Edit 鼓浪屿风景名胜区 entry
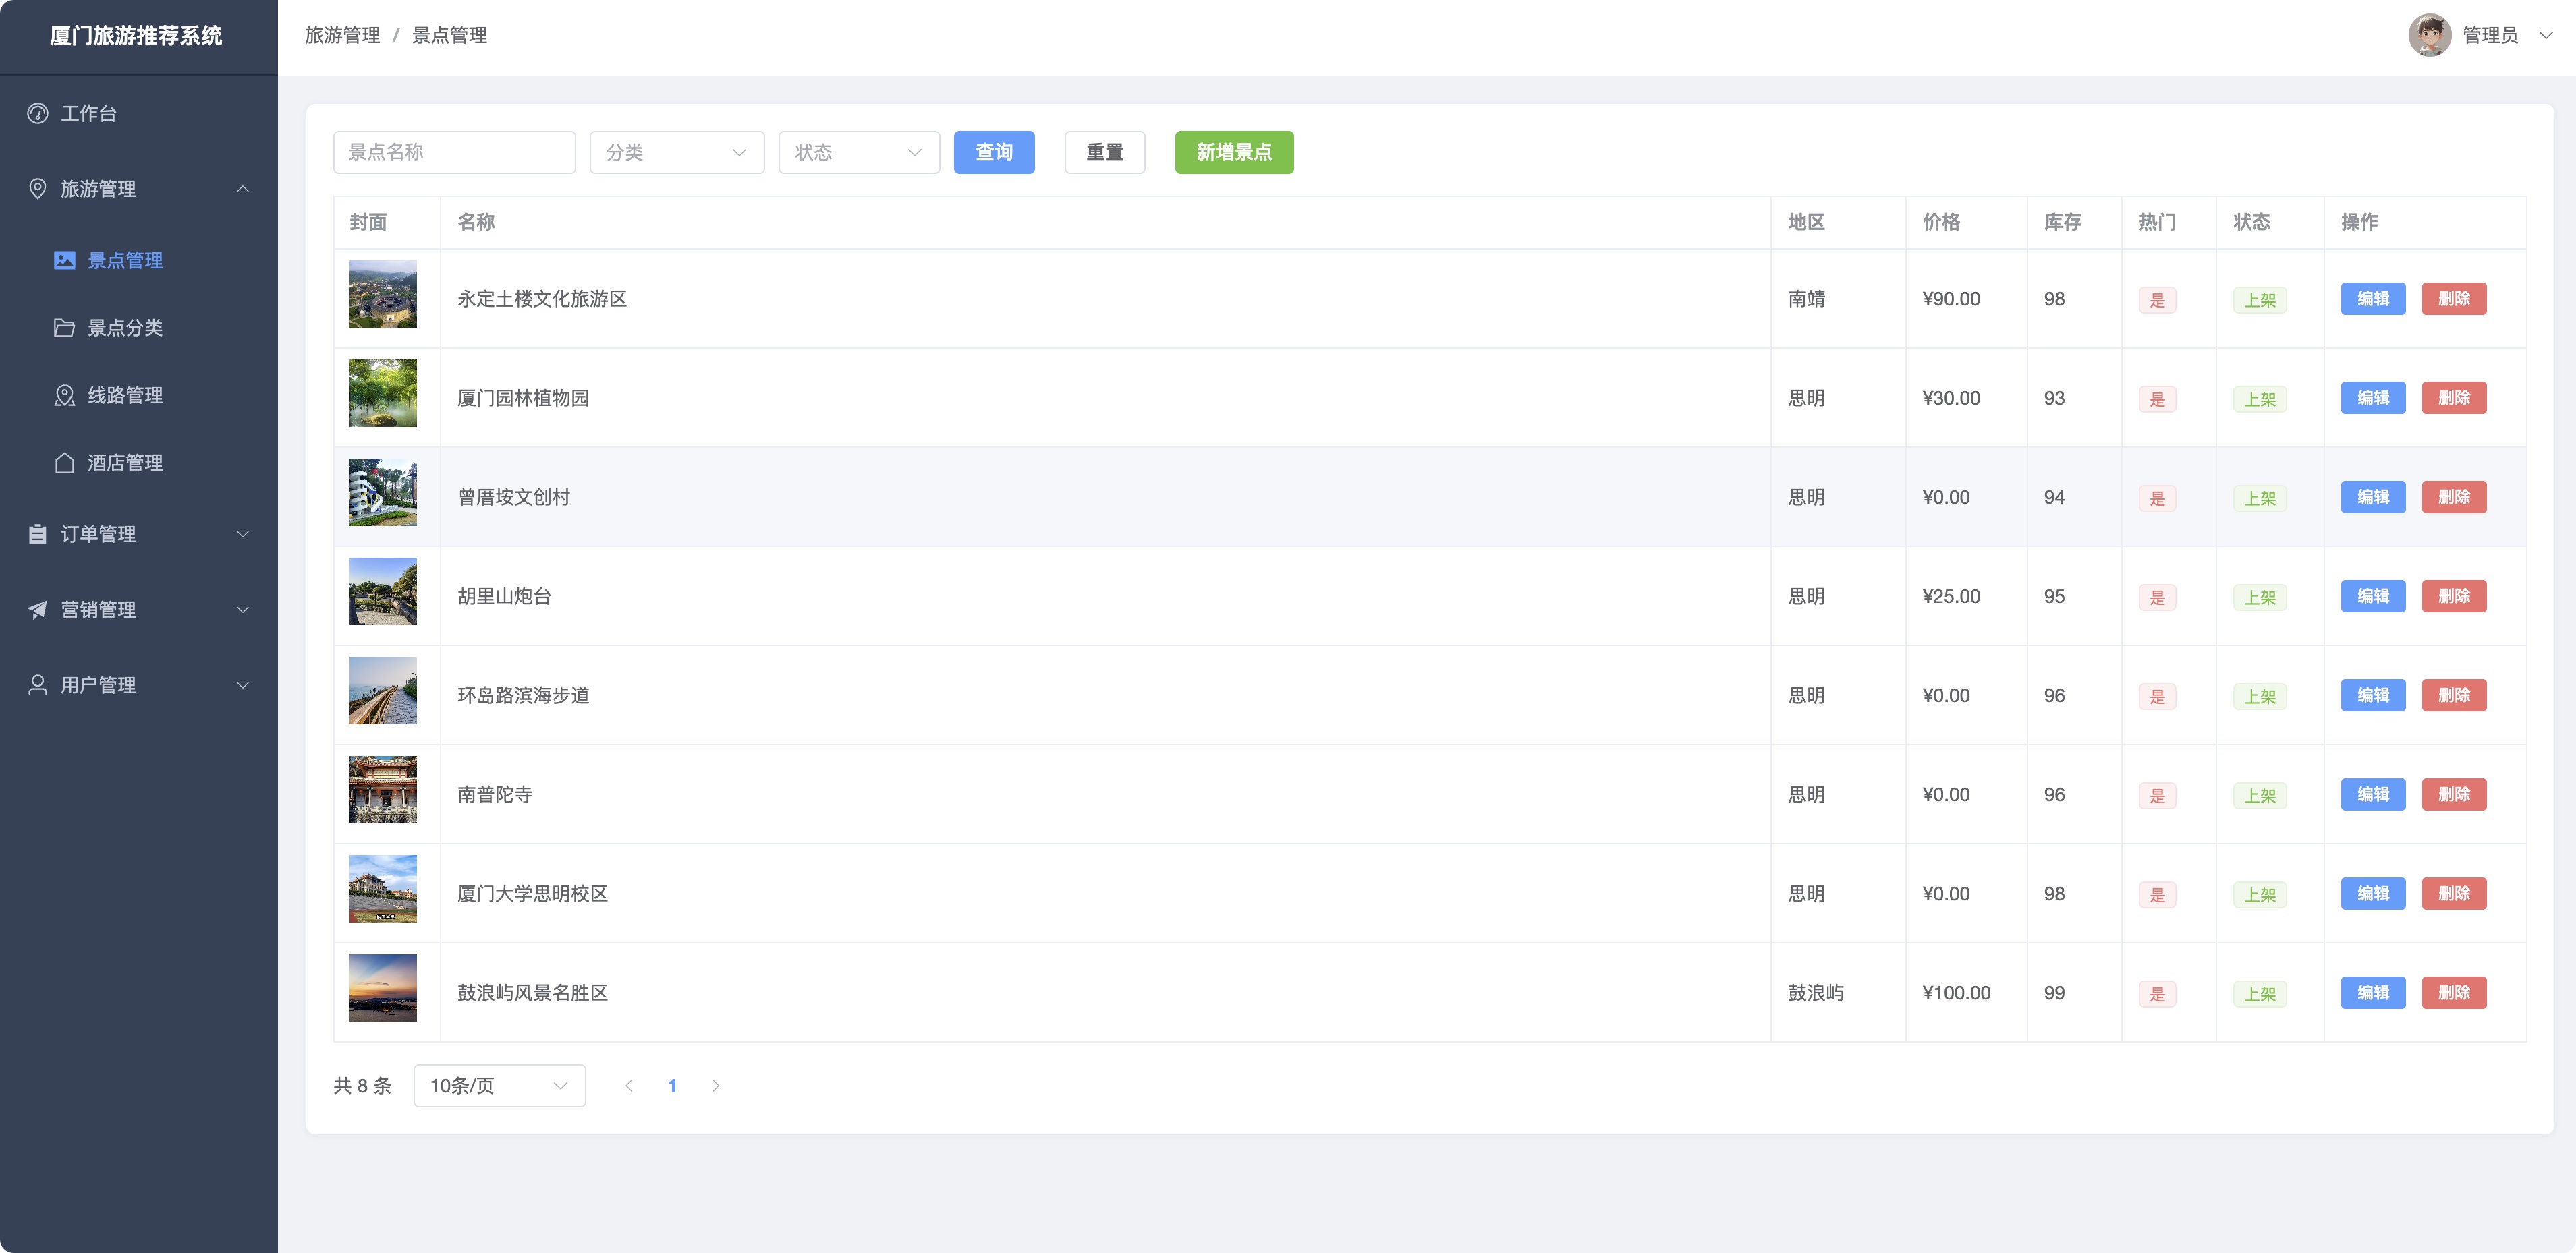 [x=2373, y=993]
